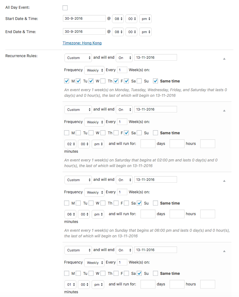Collapse the third recurrence rule with its arrow
This screenshot has width=239, height=297.
click(x=224, y=181)
